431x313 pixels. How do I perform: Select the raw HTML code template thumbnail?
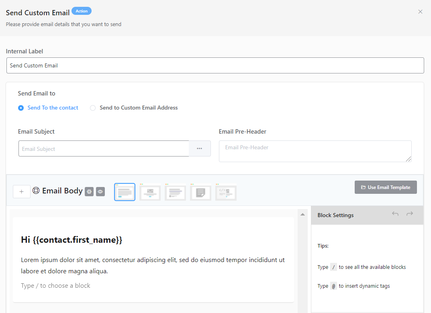(x=226, y=192)
